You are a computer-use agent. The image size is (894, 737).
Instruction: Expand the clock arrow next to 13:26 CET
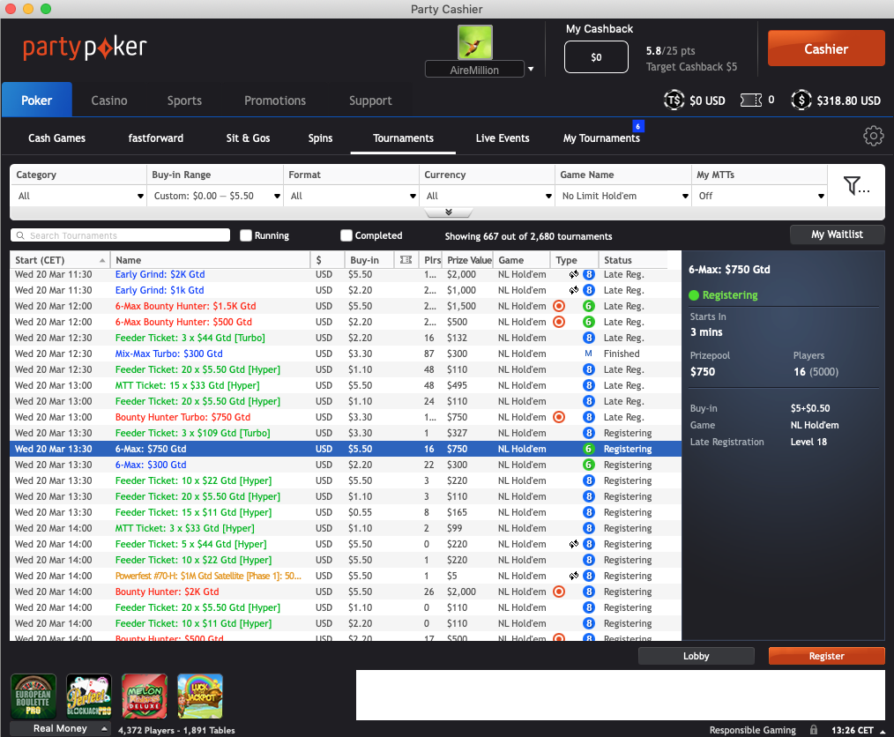[x=882, y=731]
